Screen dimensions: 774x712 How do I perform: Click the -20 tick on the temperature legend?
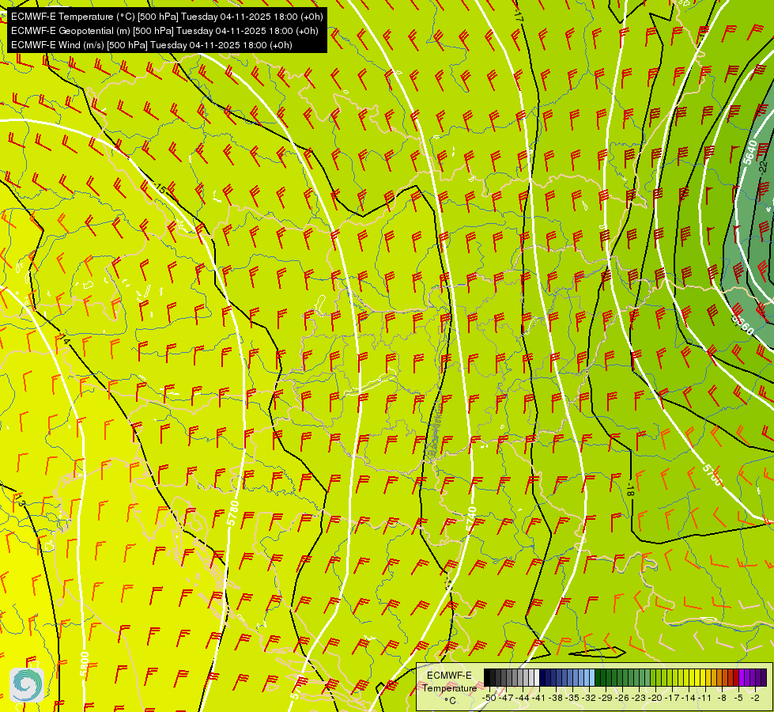point(655,698)
